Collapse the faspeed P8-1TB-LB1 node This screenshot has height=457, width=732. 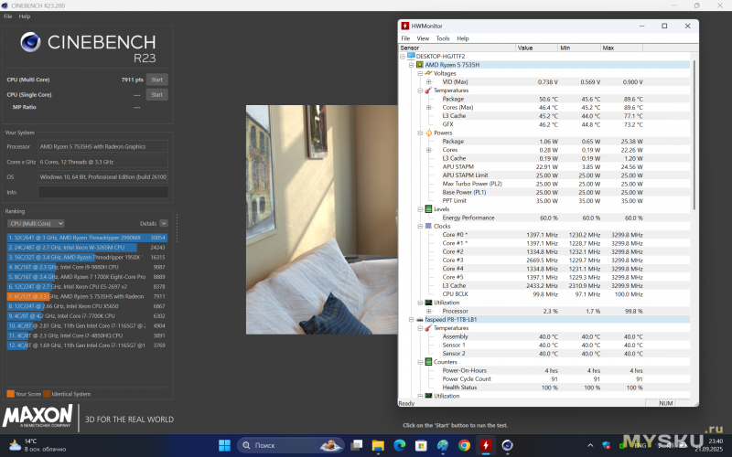(411, 319)
